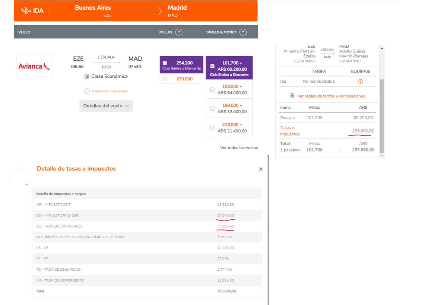Screen dimensions: 447x305
Task: Click QO - Impuesto Direccion Nacional de Turismo row
Action: click(x=148, y=237)
